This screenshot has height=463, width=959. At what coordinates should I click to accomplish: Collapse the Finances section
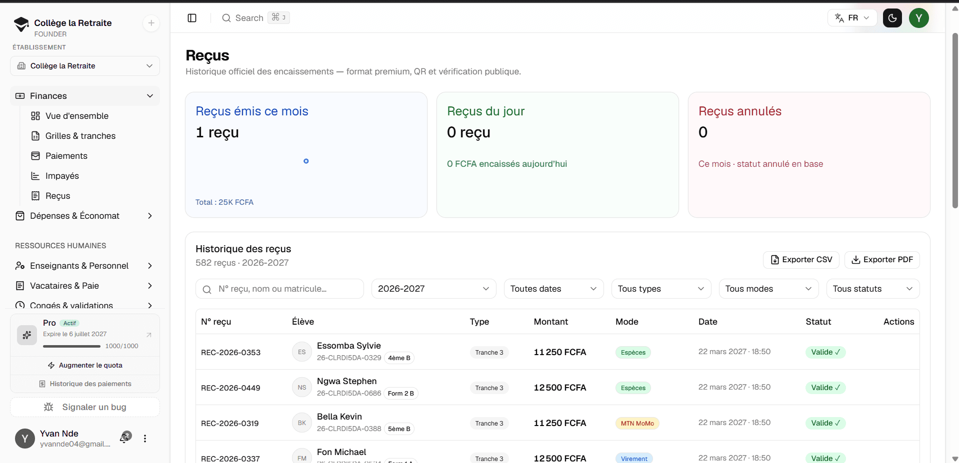[85, 96]
